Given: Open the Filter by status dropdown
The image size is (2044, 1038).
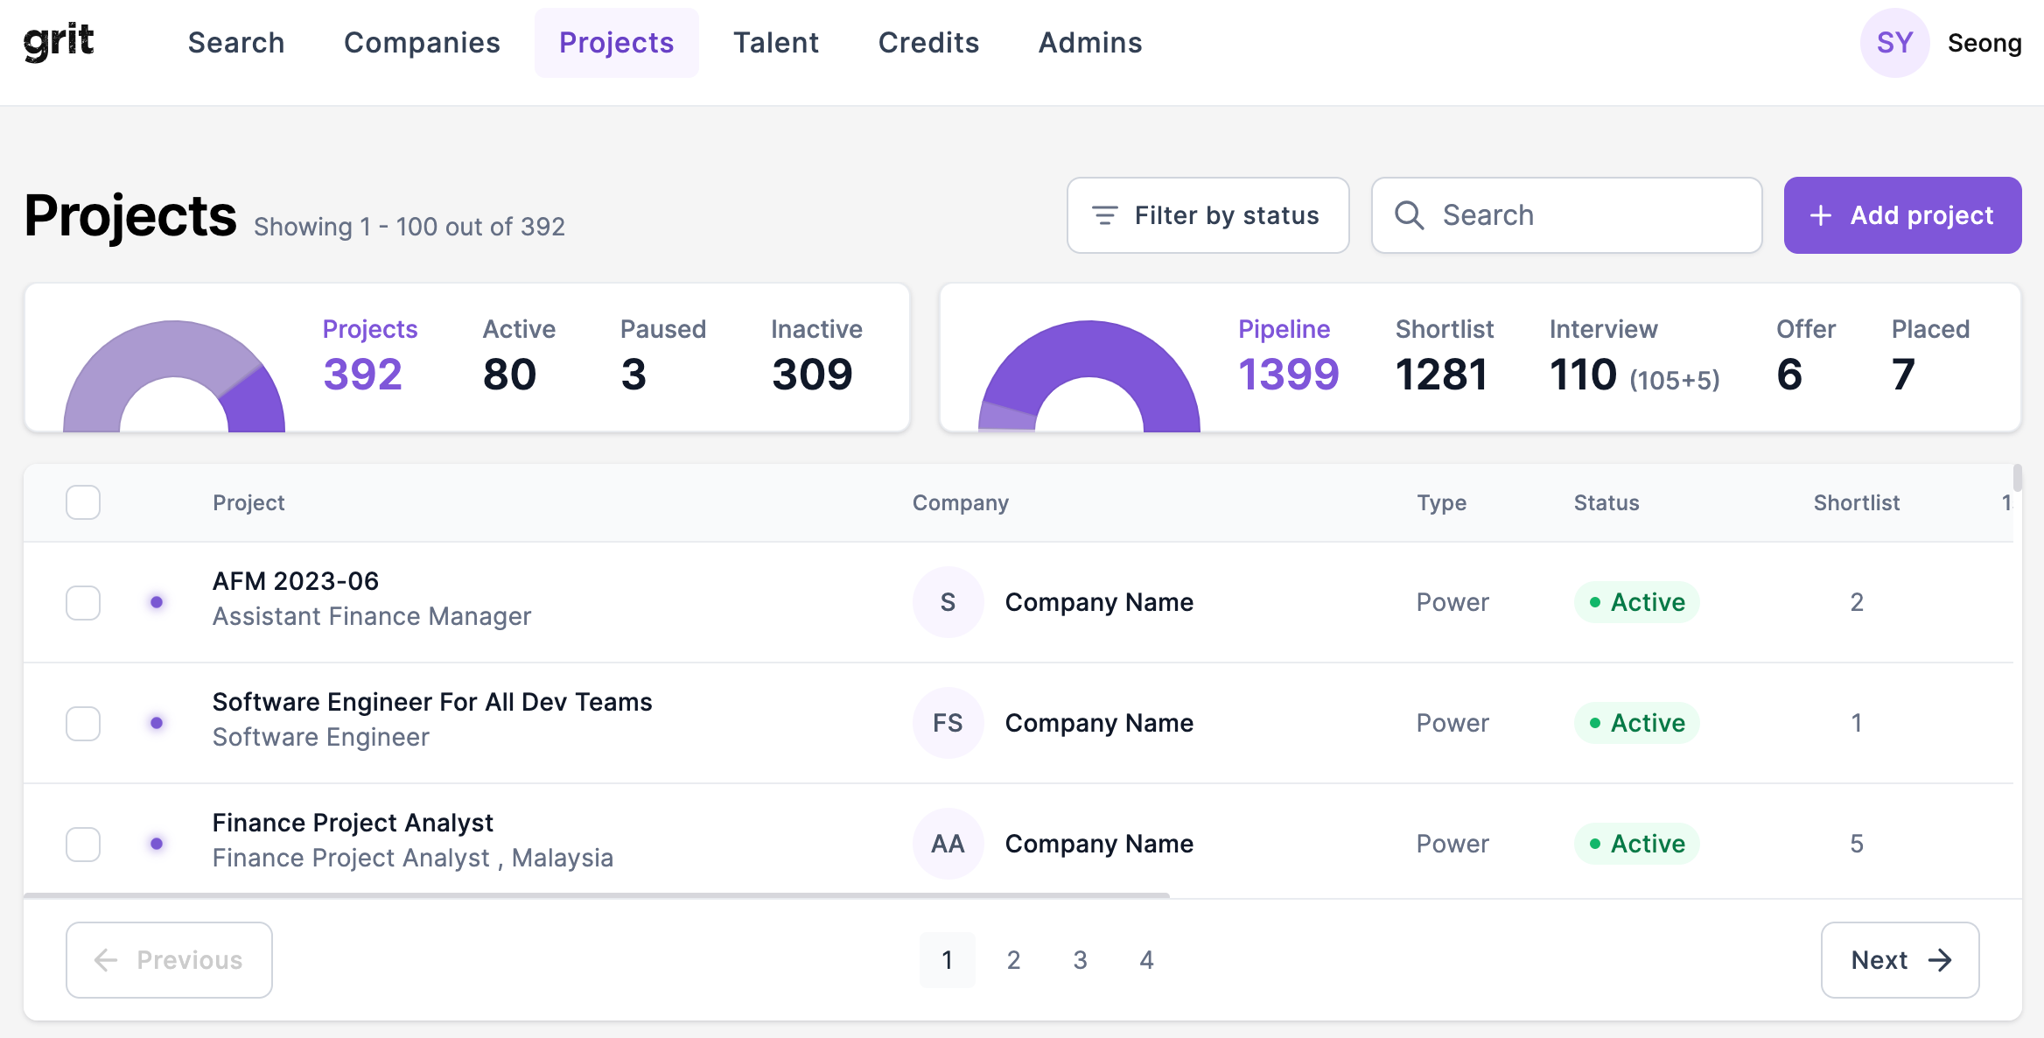Looking at the screenshot, I should pyautogui.click(x=1207, y=215).
